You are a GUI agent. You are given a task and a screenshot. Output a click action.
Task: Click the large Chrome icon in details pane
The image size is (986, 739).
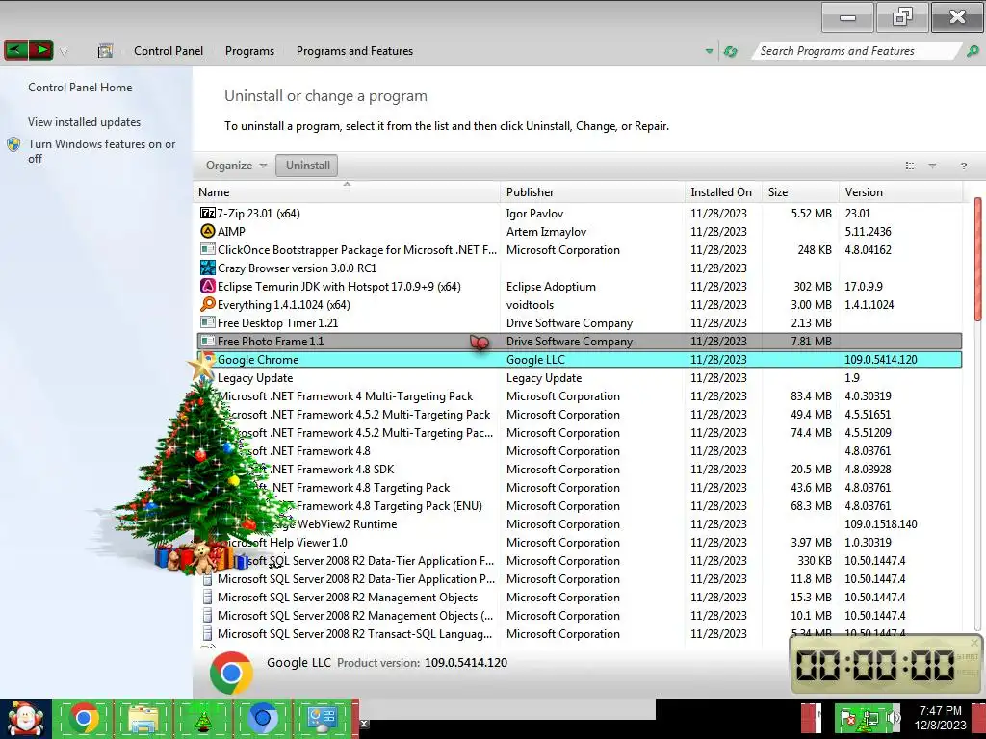(231, 673)
